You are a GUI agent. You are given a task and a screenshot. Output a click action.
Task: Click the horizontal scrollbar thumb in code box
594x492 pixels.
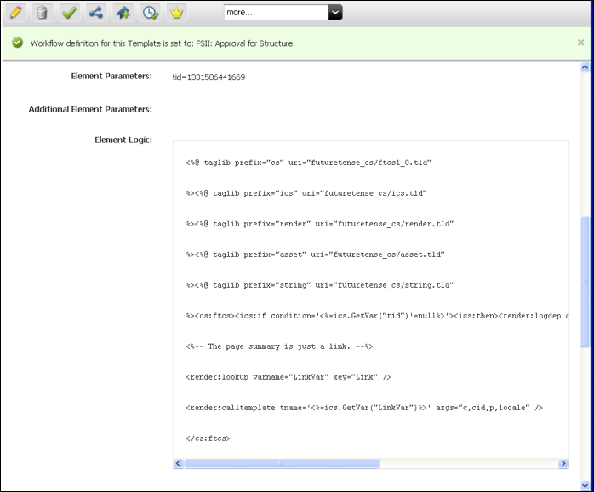point(282,463)
